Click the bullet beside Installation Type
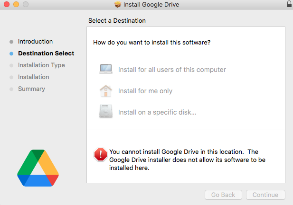Image resolution: width=293 pixels, height=205 pixels. tap(11, 65)
